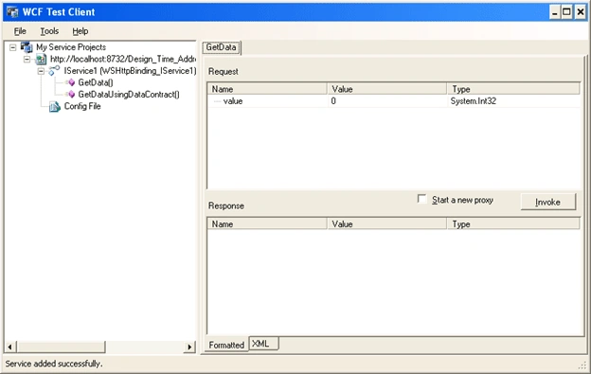Click the Response grid Name column header
Screen dimensions: 591x374
click(267, 223)
